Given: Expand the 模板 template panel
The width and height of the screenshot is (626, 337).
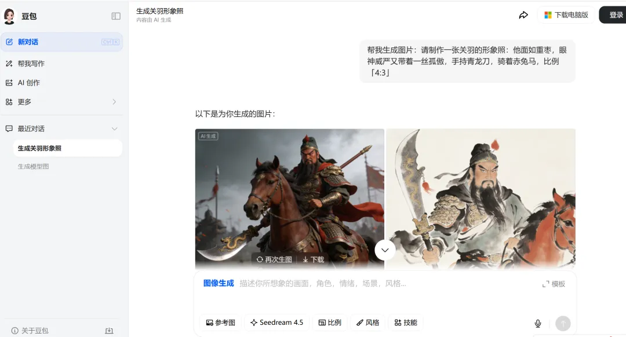Looking at the screenshot, I should coord(554,284).
